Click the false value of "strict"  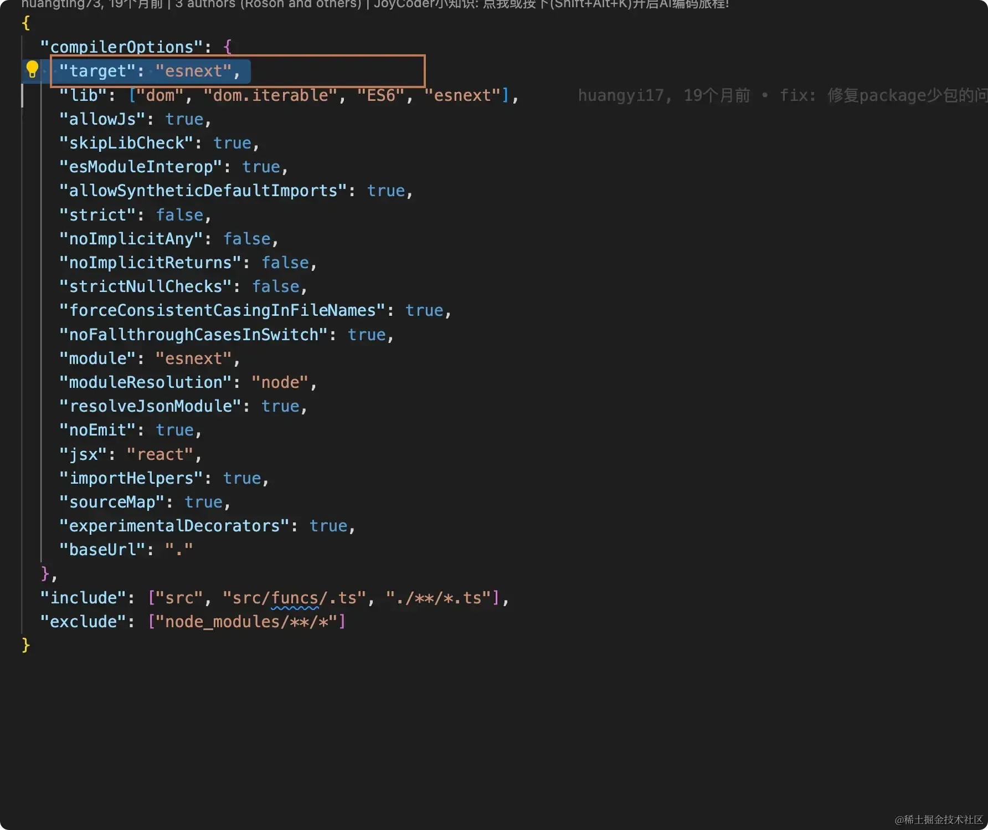(x=179, y=215)
